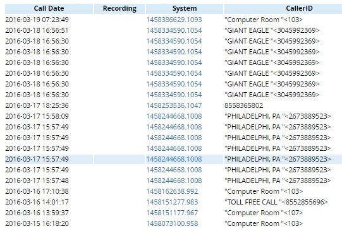Open system link 1458162638.992
Screen dimensions: 342x231
(x=172, y=191)
